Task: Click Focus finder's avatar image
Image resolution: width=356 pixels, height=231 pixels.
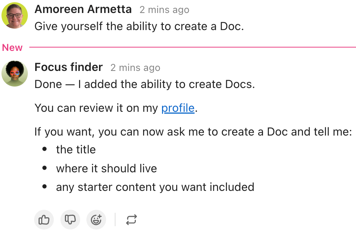Action: [x=15, y=73]
